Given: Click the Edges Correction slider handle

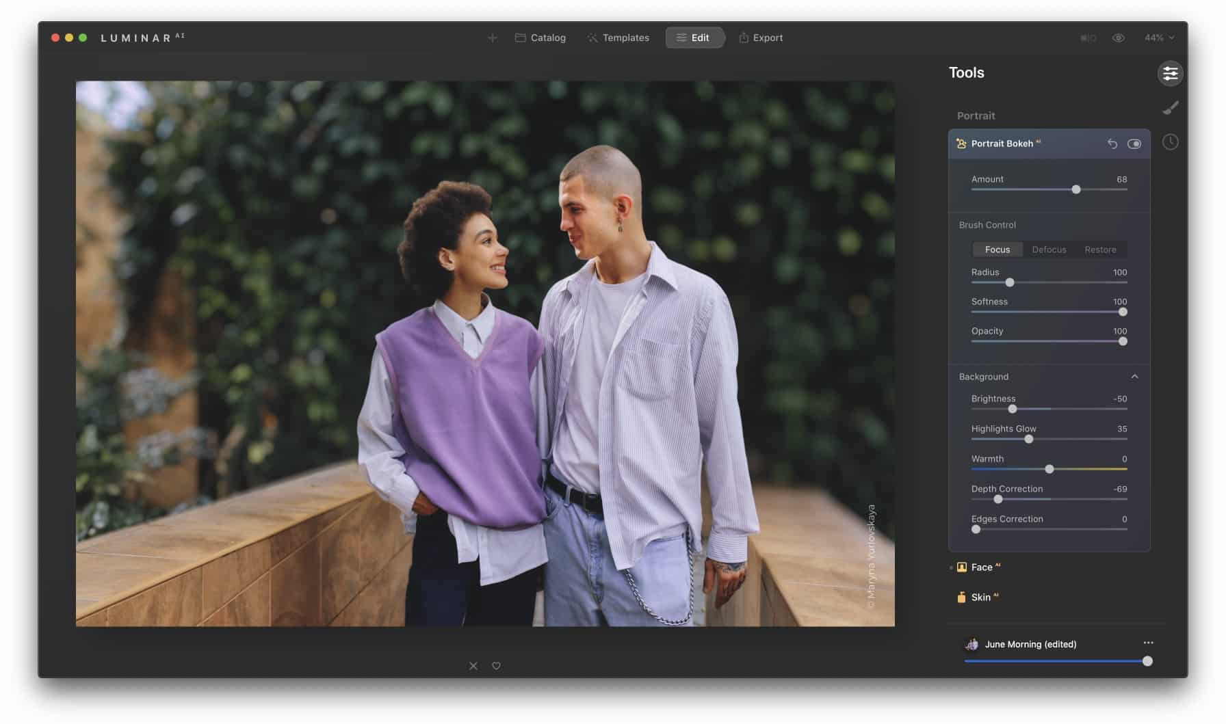Looking at the screenshot, I should (x=976, y=529).
